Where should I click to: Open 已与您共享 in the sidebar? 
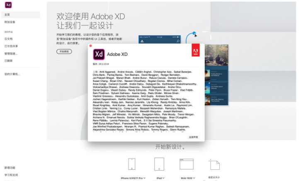[x=11, y=46]
